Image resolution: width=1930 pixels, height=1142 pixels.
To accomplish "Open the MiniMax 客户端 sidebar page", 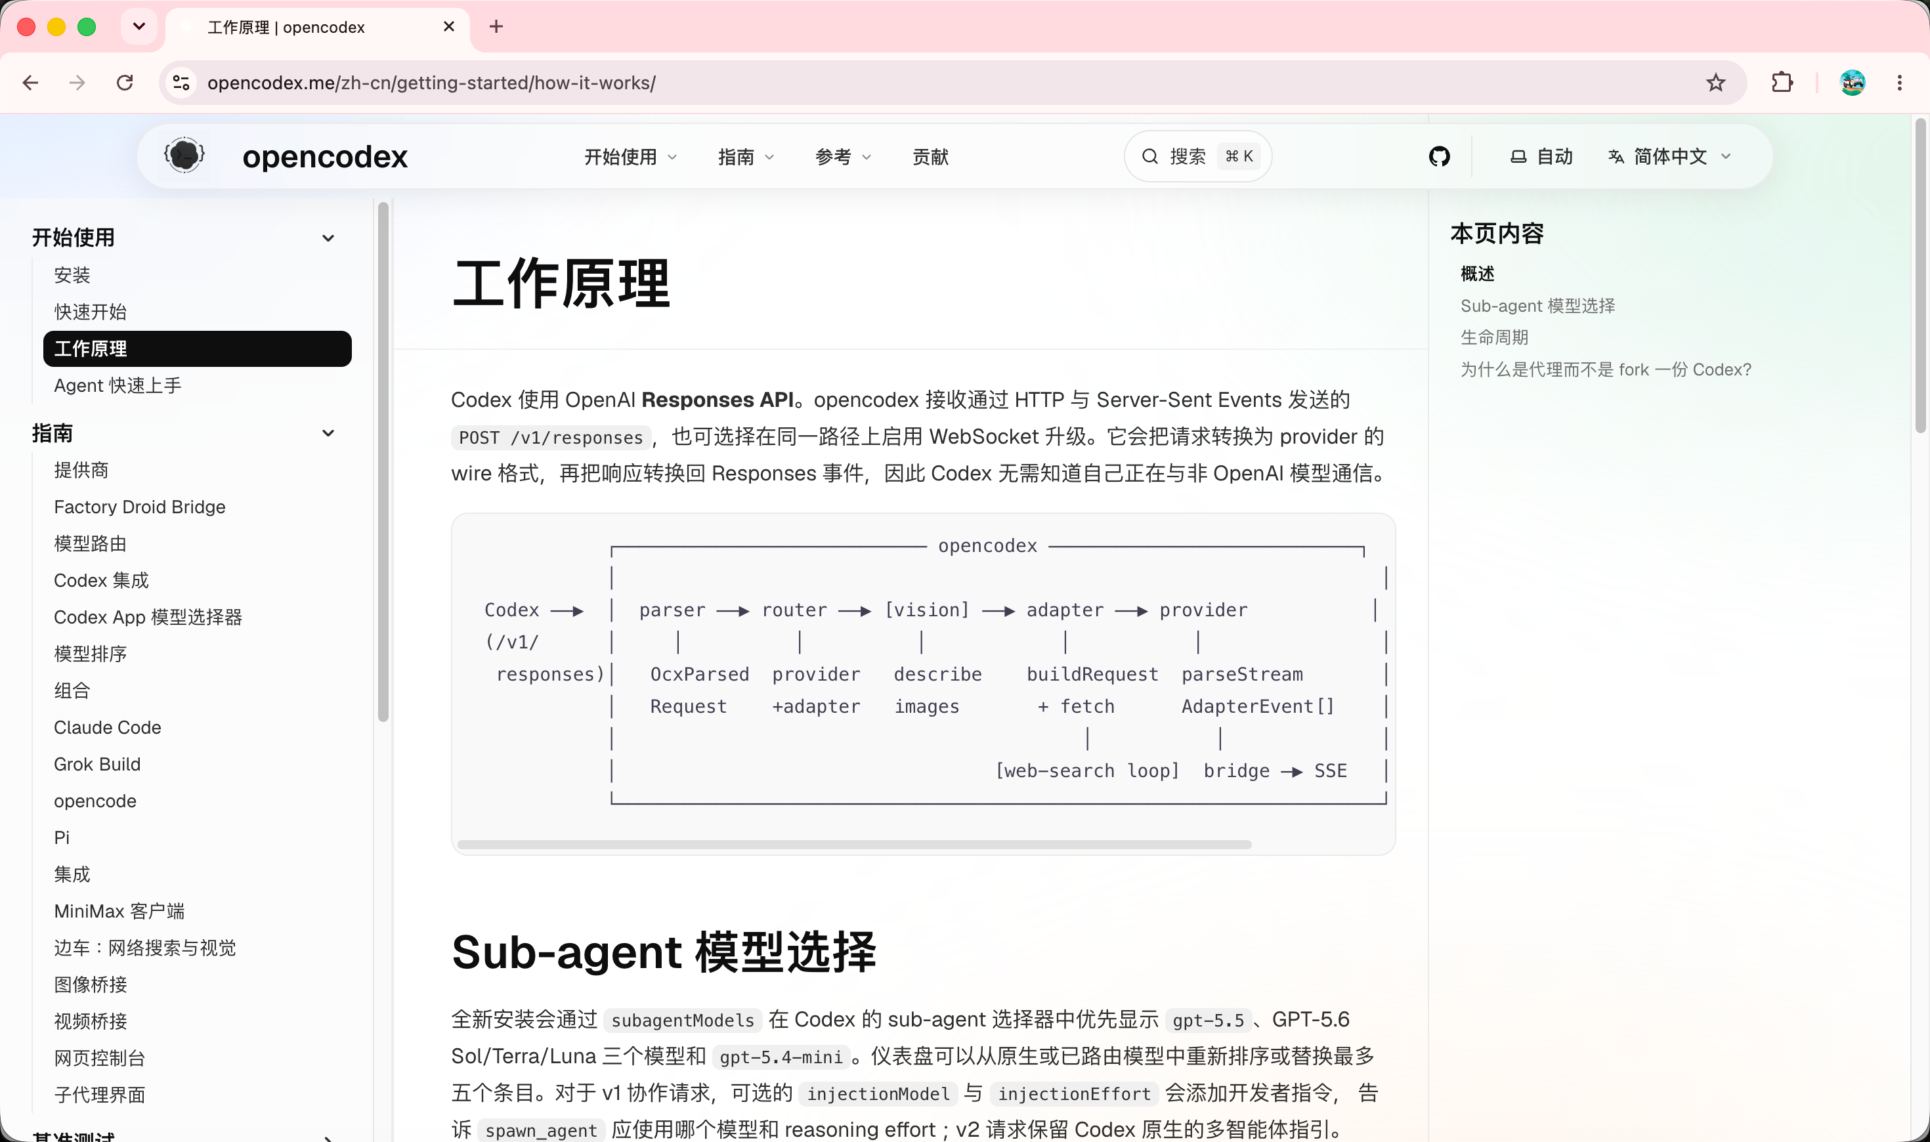I will tap(119, 911).
